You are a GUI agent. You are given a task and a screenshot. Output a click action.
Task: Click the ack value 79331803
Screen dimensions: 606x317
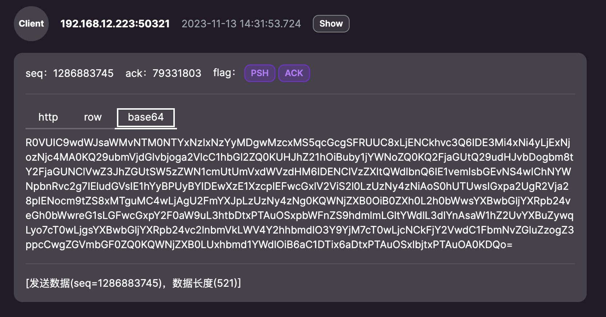tap(177, 73)
